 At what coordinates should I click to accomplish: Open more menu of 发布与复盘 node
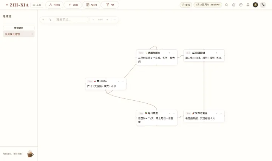pyautogui.click(x=221, y=113)
